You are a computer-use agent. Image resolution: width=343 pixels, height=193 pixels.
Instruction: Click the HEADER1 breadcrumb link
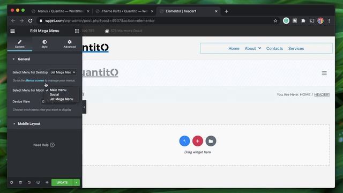click(322, 94)
